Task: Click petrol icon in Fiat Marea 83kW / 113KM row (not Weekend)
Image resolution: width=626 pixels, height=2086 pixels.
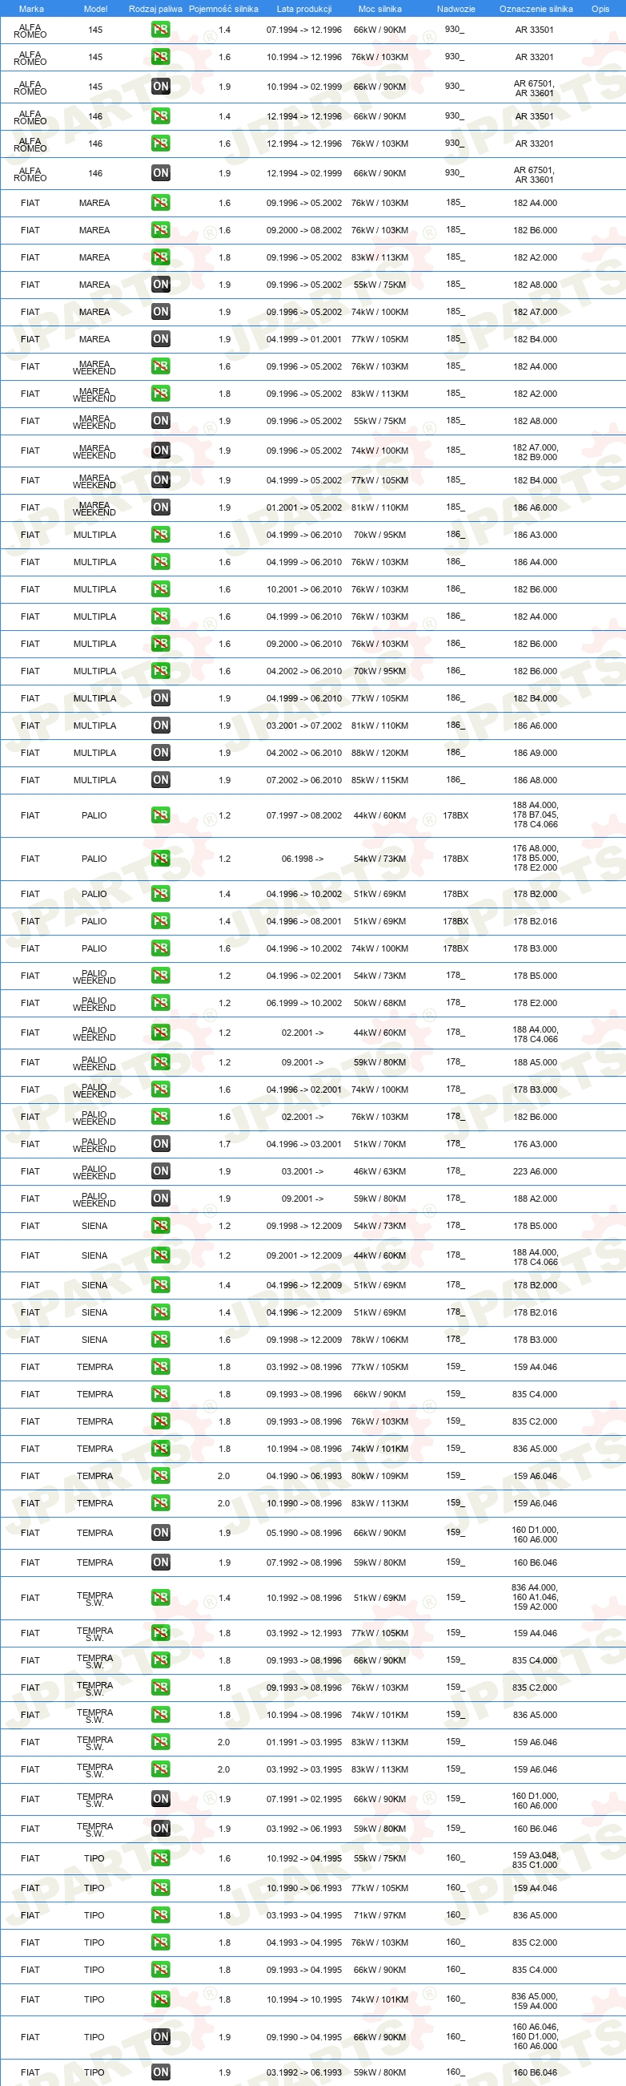Action: (160, 257)
